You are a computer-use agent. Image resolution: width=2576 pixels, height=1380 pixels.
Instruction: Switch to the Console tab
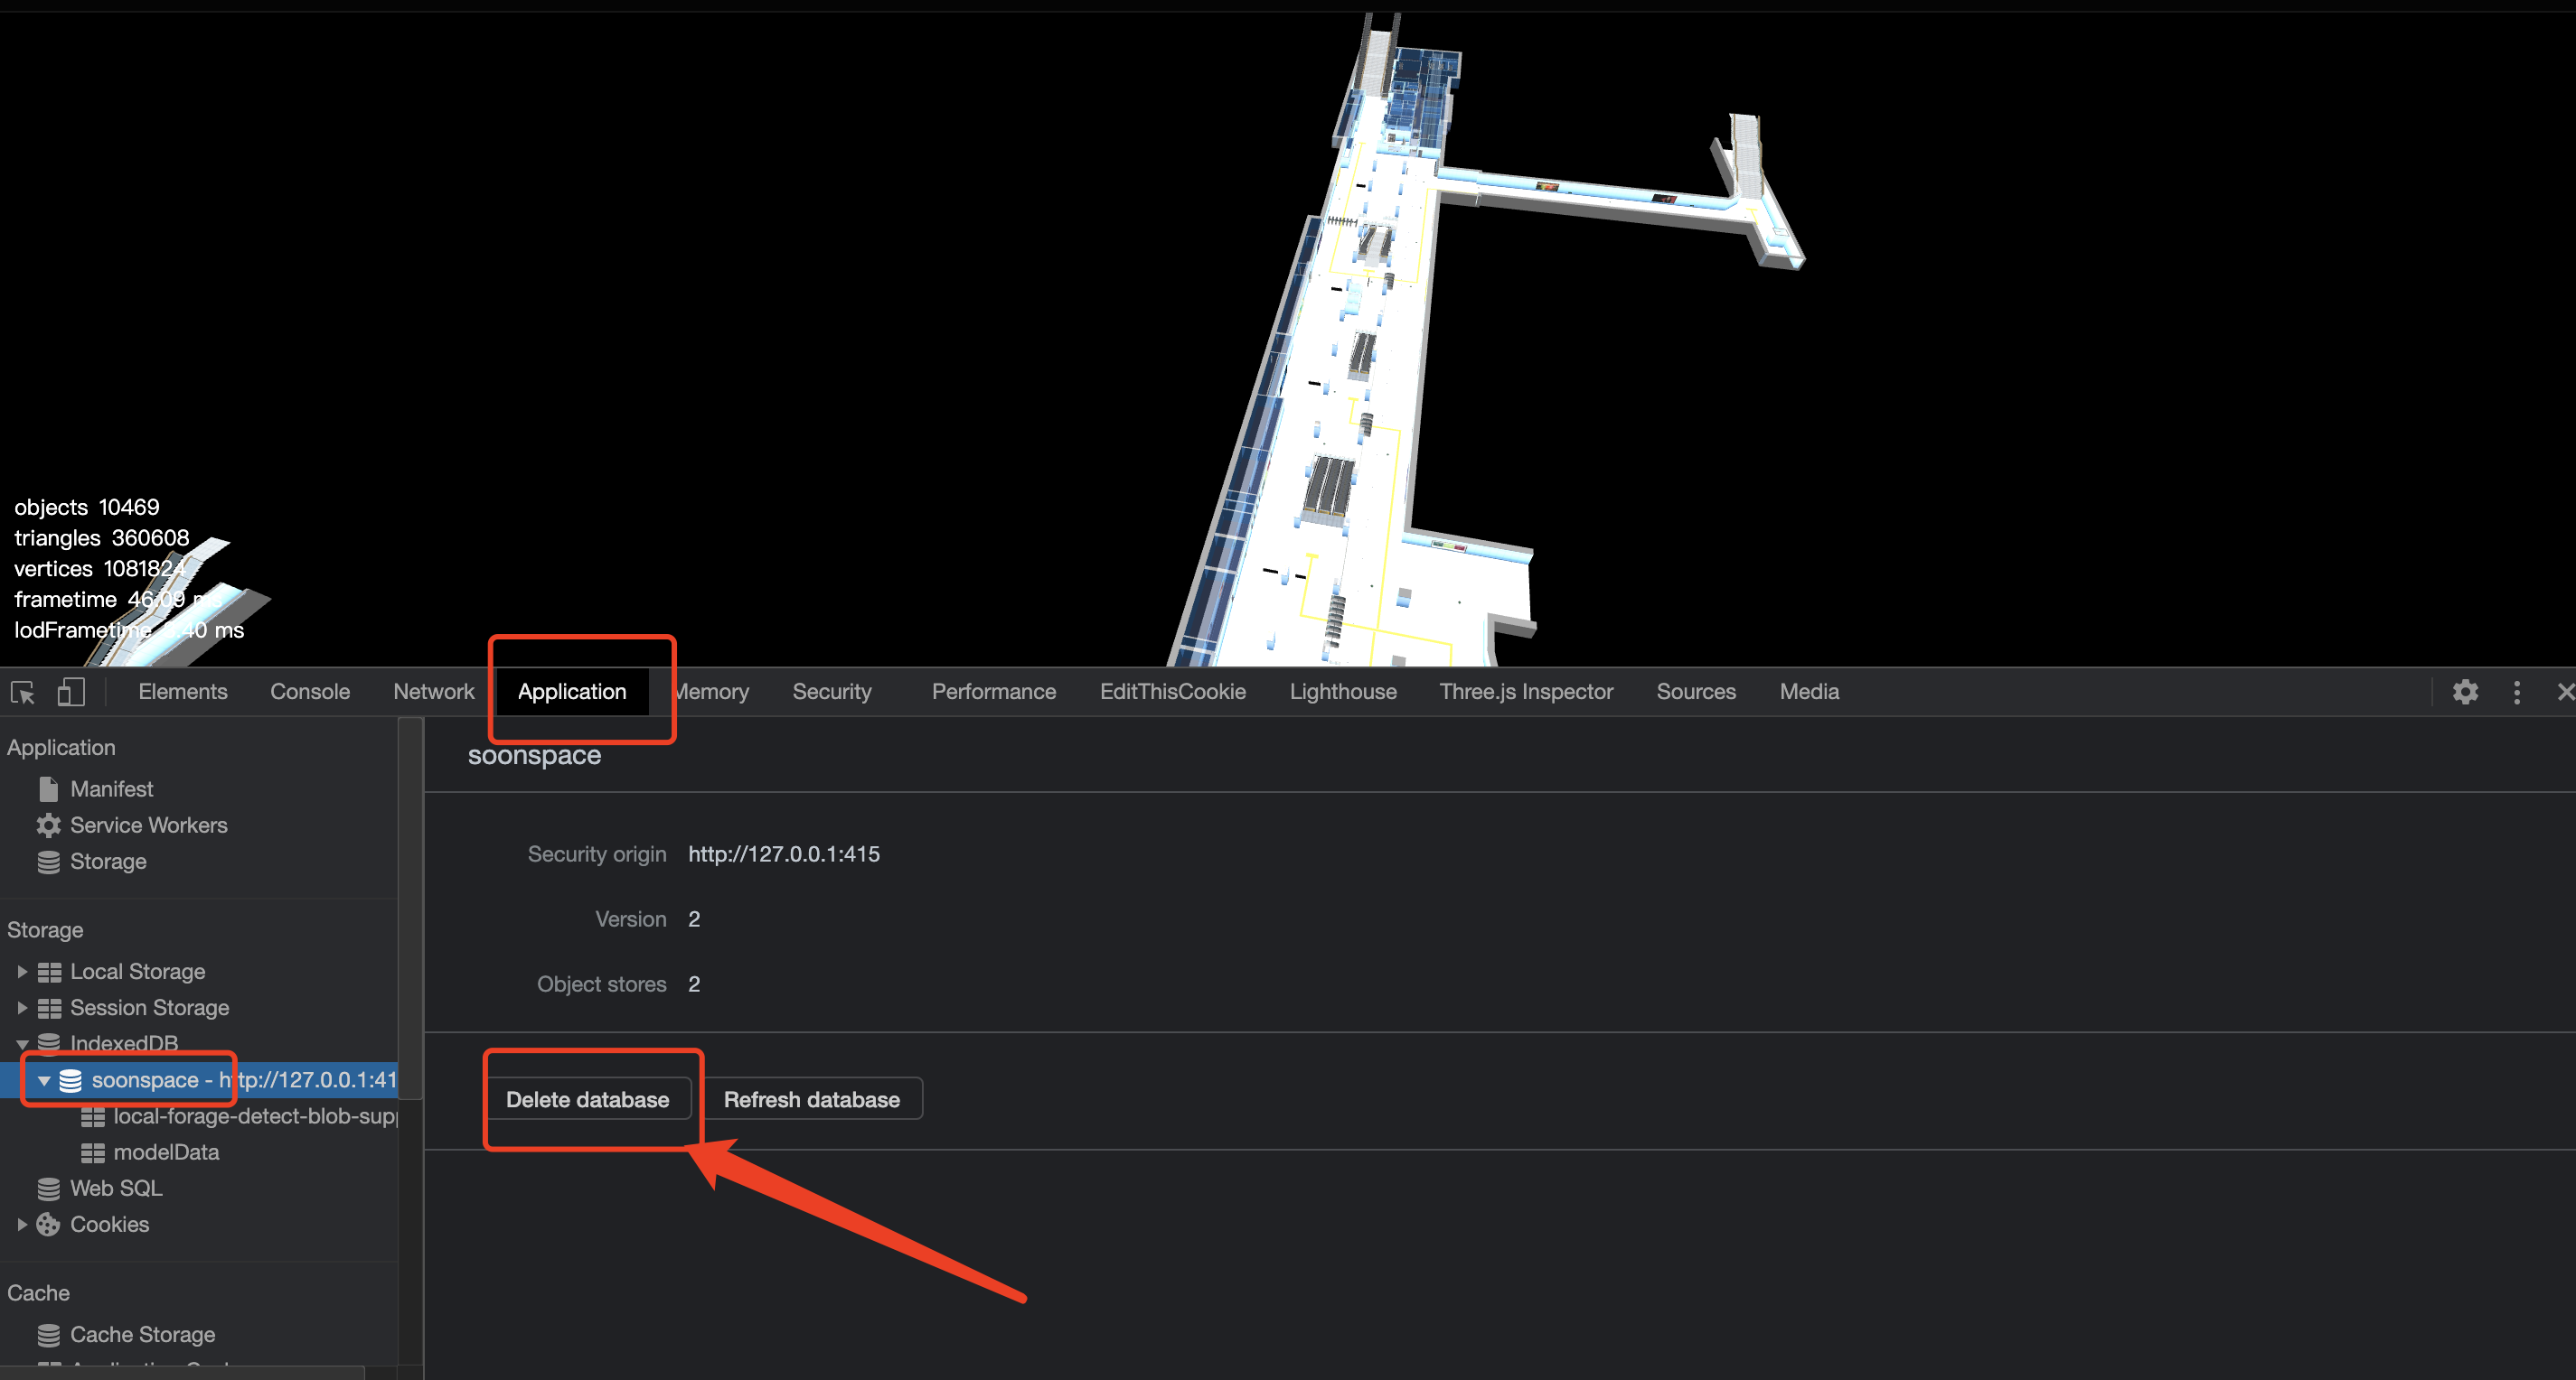tap(310, 692)
